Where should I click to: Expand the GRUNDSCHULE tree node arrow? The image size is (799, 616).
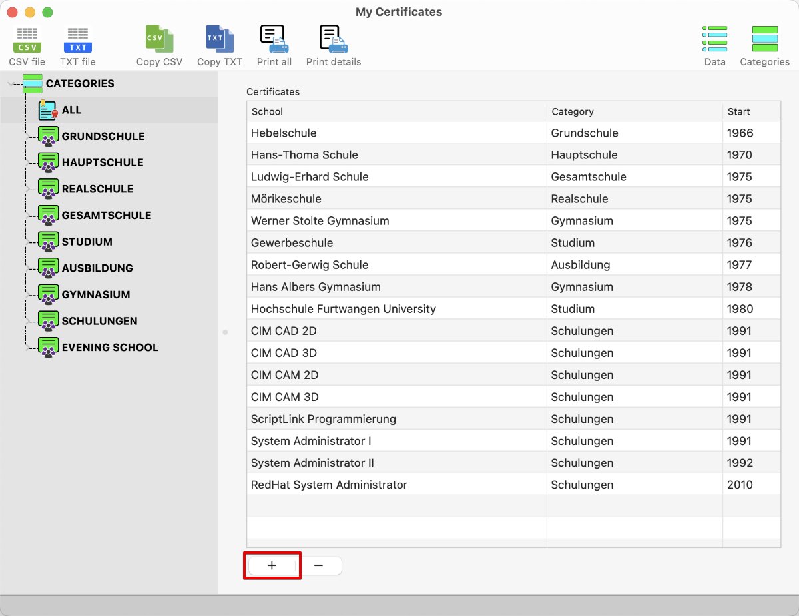tap(27, 137)
